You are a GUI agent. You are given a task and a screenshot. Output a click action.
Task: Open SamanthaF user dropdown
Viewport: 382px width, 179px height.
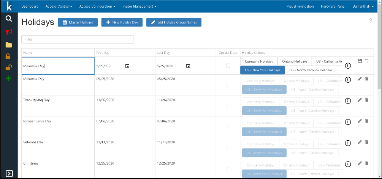coord(363,6)
